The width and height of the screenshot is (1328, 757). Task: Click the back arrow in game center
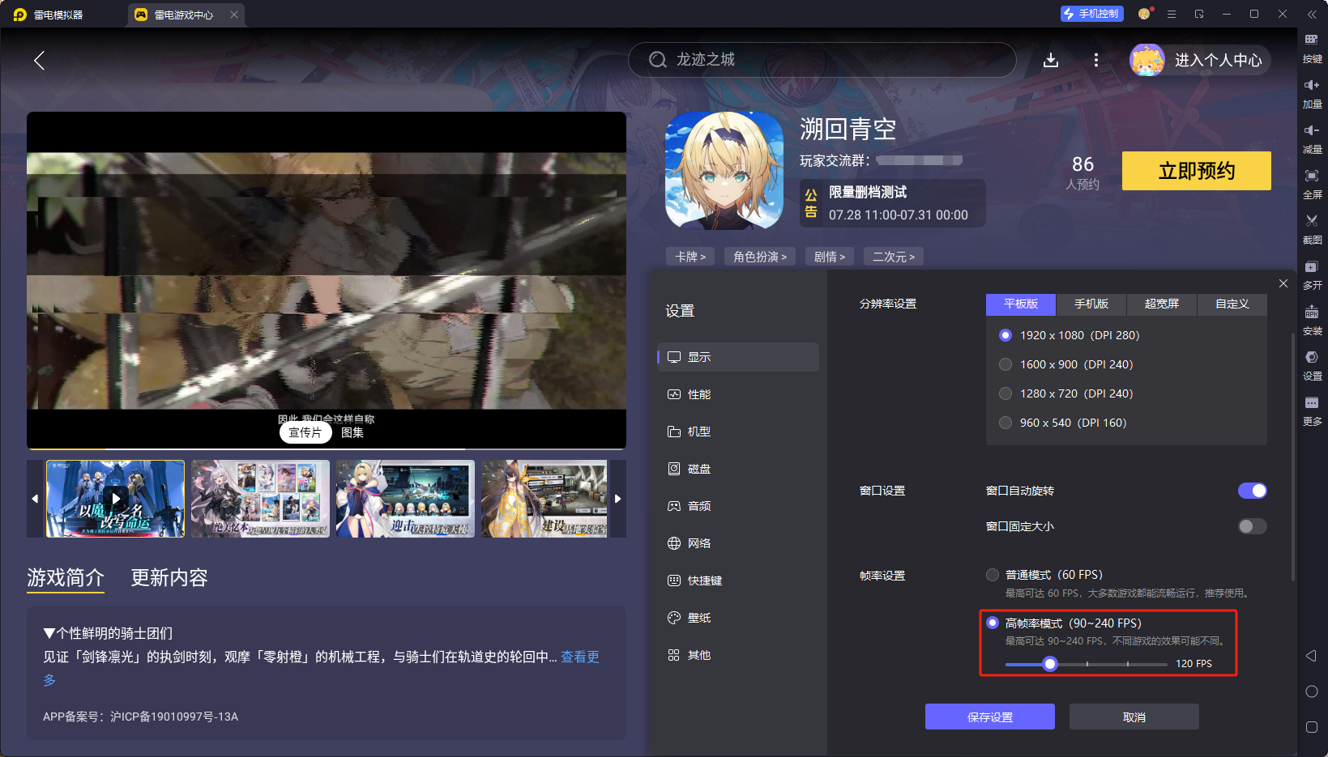tap(39, 60)
